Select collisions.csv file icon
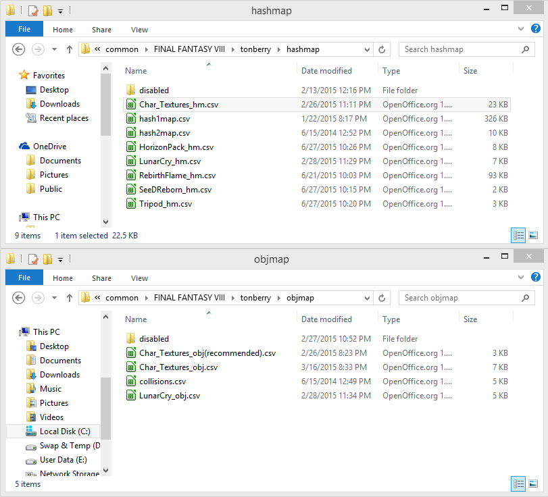Screen dimensions: 548x497 click(130, 382)
